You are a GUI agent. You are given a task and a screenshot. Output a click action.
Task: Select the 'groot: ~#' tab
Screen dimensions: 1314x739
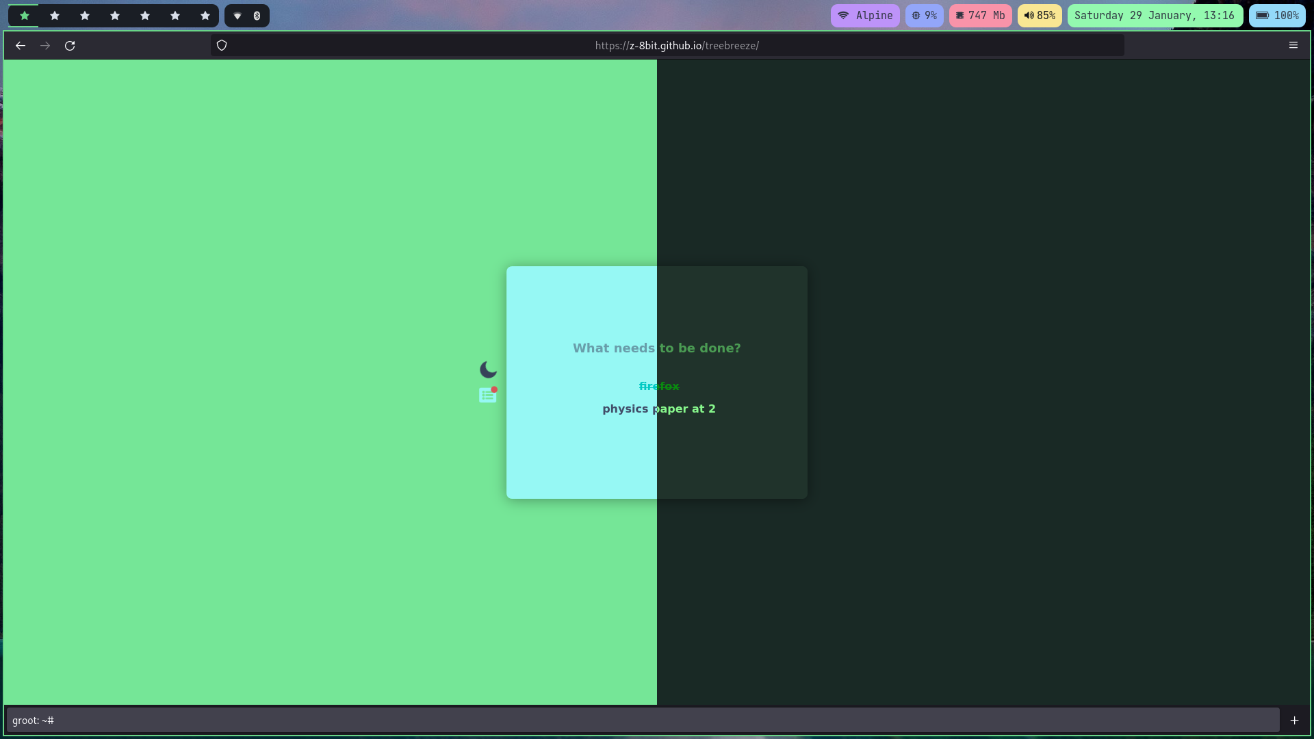point(642,720)
